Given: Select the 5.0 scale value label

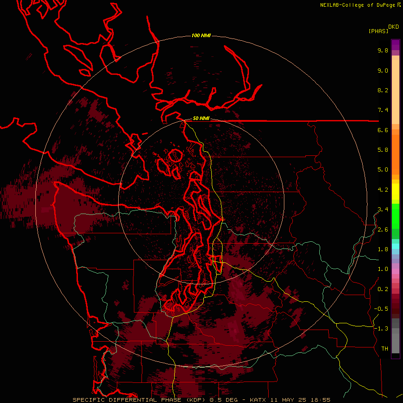Looking at the screenshot, I should (383, 170).
